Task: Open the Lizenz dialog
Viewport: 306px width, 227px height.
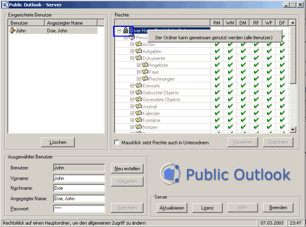Action: pyautogui.click(x=207, y=208)
